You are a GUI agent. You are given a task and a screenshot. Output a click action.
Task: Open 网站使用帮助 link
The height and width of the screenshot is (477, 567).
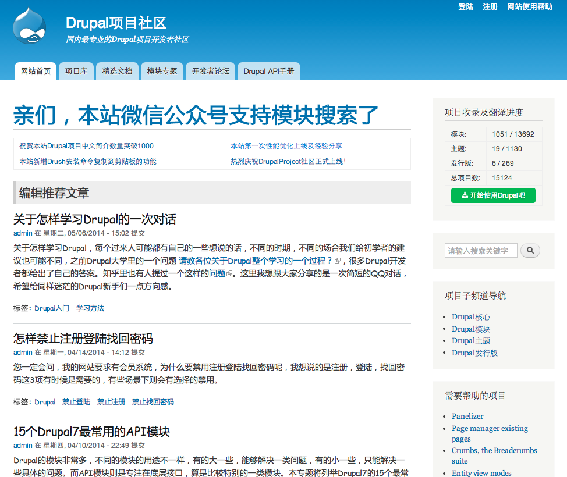click(530, 6)
